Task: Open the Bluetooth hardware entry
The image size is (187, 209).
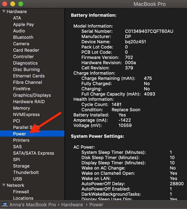Action: click(x=23, y=37)
